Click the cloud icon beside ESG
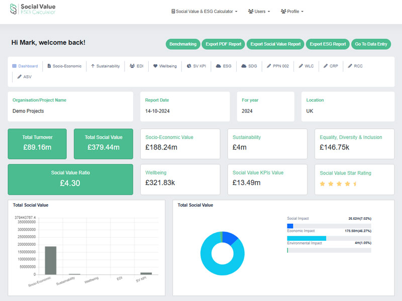This screenshot has width=402, height=301. 219,66
